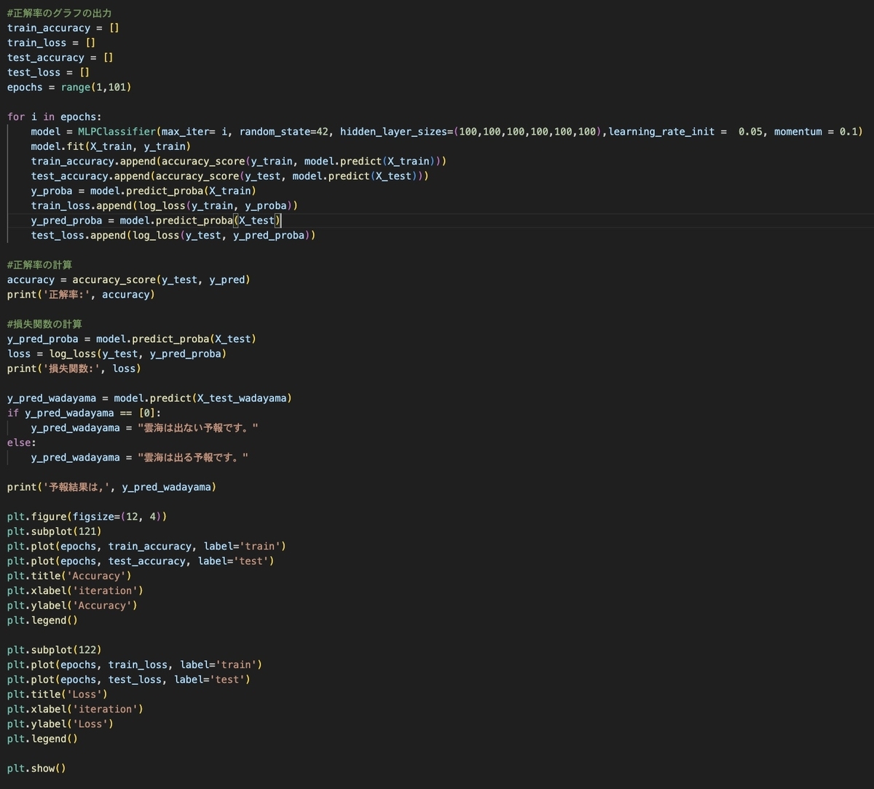Click the 'model.predict(X_test_wadayama)' assignment line
This screenshot has height=789, width=874.
(x=149, y=398)
